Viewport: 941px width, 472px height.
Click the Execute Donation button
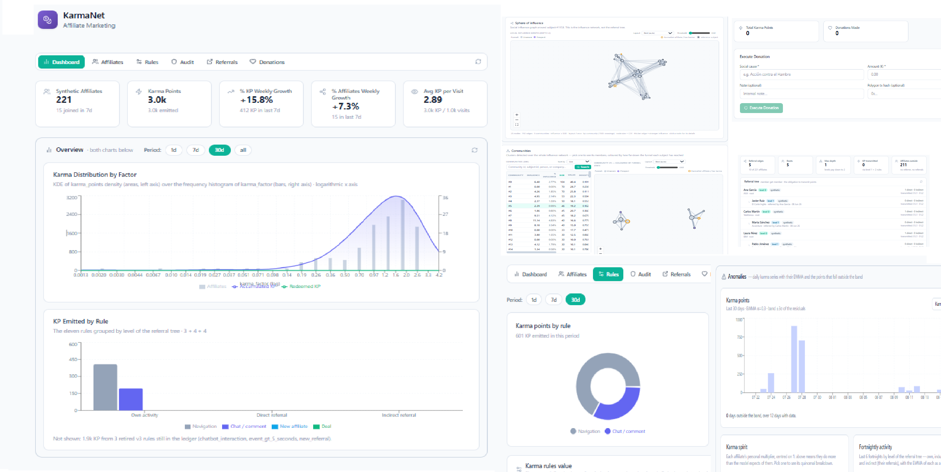click(x=761, y=108)
